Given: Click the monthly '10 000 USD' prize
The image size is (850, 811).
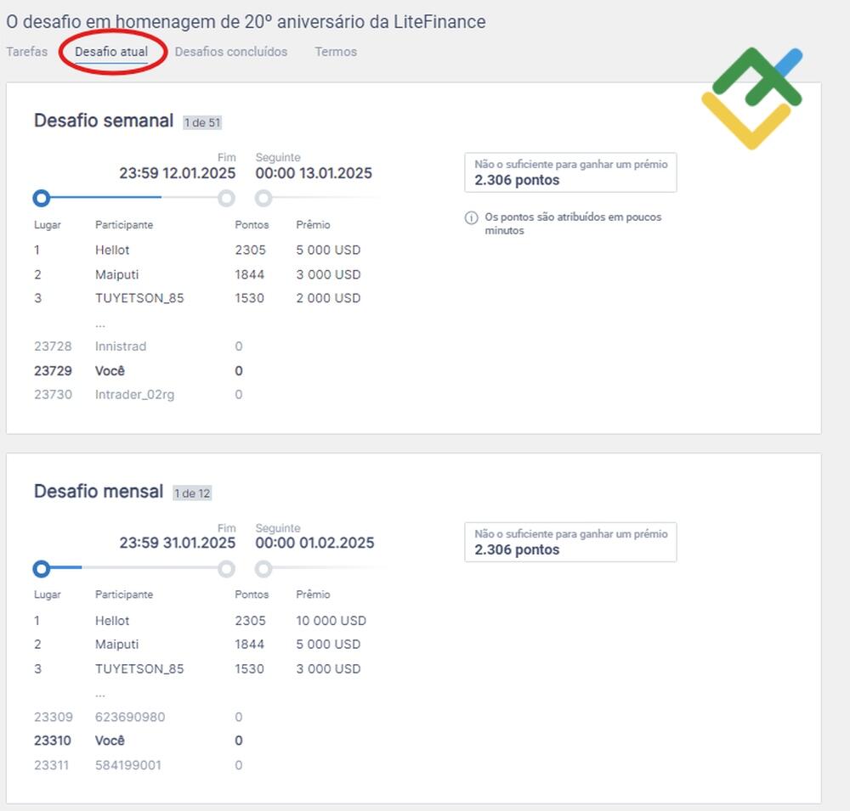Looking at the screenshot, I should click(x=331, y=620).
